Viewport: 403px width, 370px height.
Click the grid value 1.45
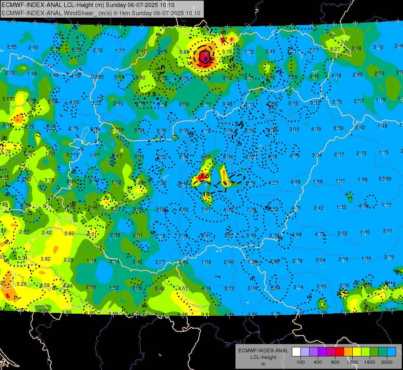[x=365, y=232]
